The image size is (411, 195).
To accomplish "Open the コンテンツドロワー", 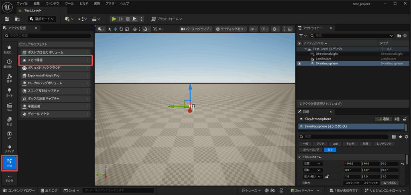I will tap(19, 190).
